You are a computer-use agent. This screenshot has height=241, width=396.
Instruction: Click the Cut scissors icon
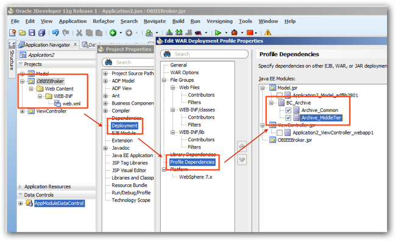pyautogui.click(x=79, y=32)
